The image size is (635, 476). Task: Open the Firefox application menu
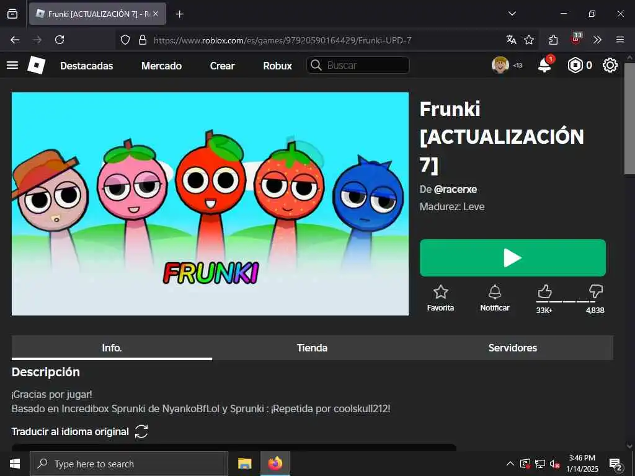(620, 40)
